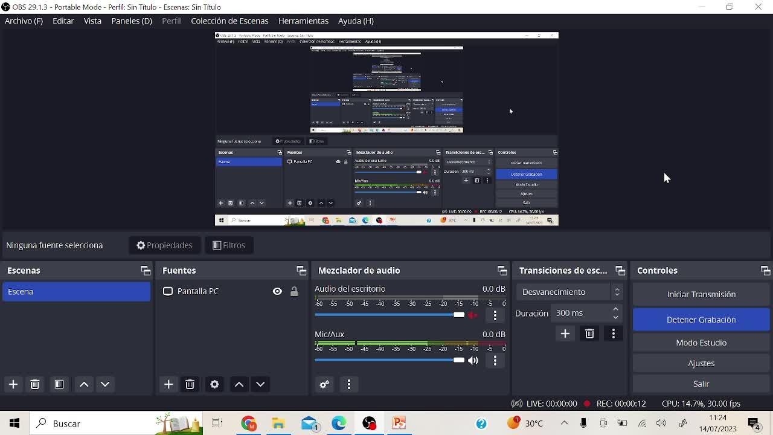Move the scene down in Escenas list
Image resolution: width=773 pixels, height=435 pixels.
pyautogui.click(x=105, y=384)
